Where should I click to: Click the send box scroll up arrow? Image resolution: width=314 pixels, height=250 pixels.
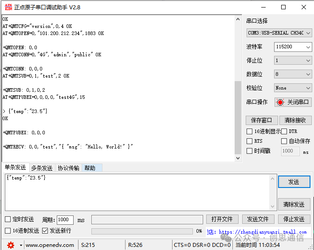pyautogui.click(x=273, y=179)
